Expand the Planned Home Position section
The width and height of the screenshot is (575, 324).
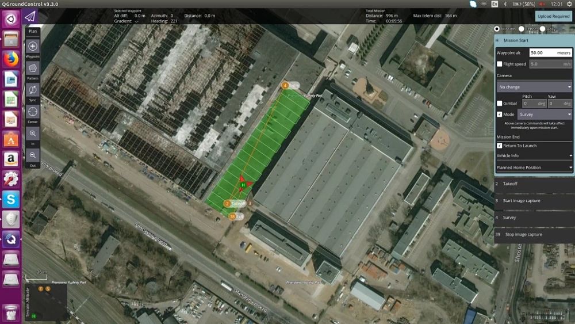coord(534,167)
